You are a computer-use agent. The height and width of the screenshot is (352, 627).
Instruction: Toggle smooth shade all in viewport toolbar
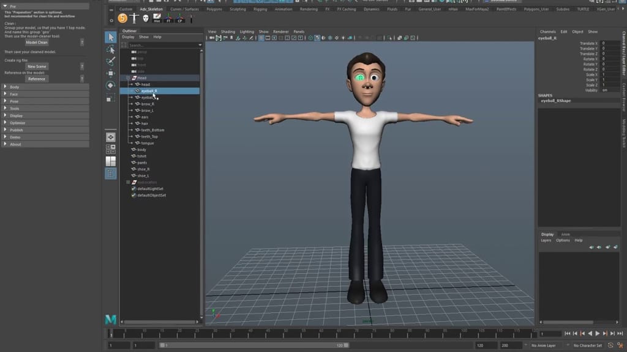pyautogui.click(x=317, y=38)
